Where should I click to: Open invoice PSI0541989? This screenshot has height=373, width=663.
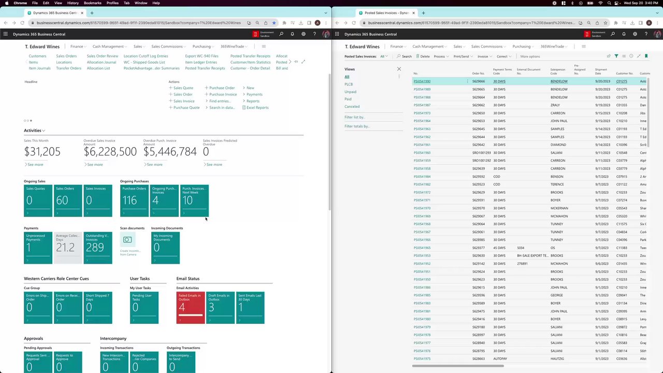[x=422, y=89]
